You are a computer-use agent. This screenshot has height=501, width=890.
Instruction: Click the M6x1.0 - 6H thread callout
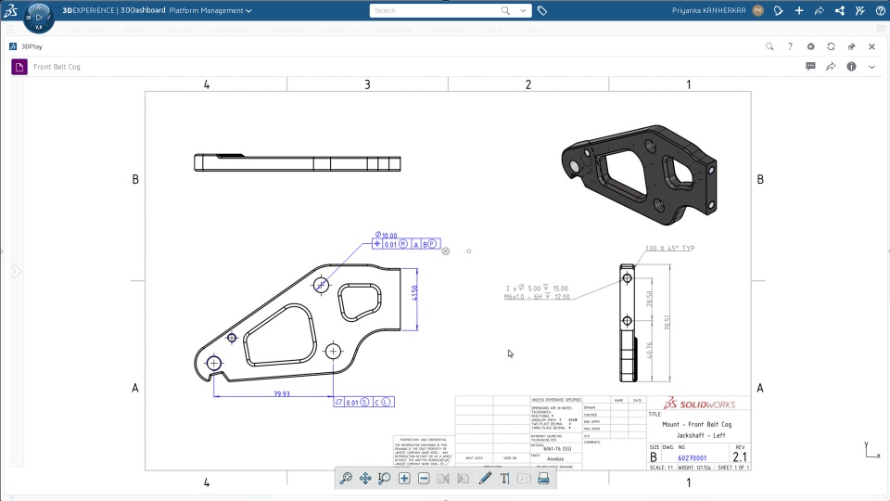[537, 297]
